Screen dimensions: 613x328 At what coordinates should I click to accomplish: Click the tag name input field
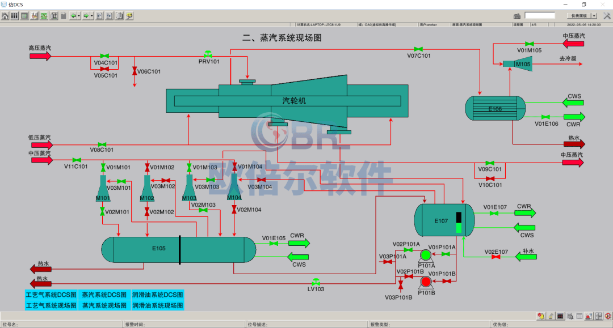540,16
